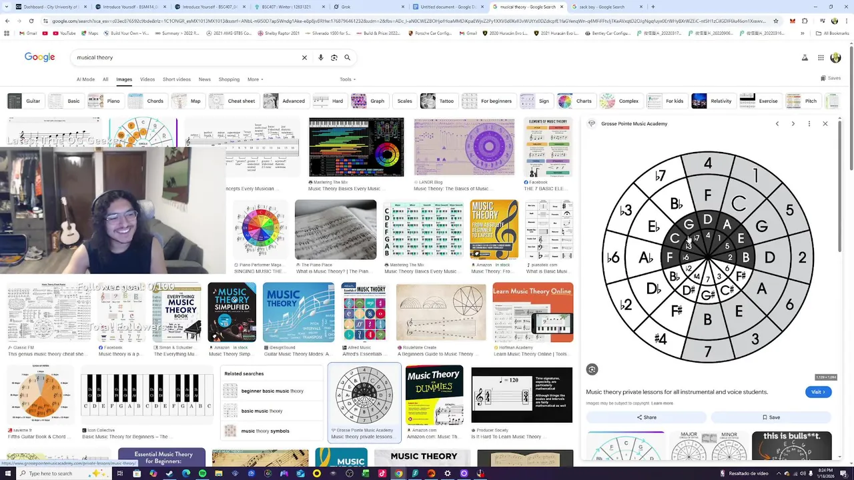The width and height of the screenshot is (854, 480).
Task: Open the Google account avatar
Action: pos(835,58)
